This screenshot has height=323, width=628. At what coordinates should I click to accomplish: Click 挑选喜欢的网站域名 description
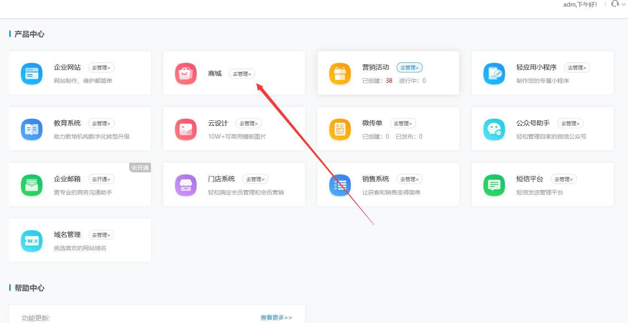(80, 248)
